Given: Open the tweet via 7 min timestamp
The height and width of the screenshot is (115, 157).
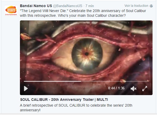Looking at the screenshot, I should pyautogui.click(x=90, y=6).
